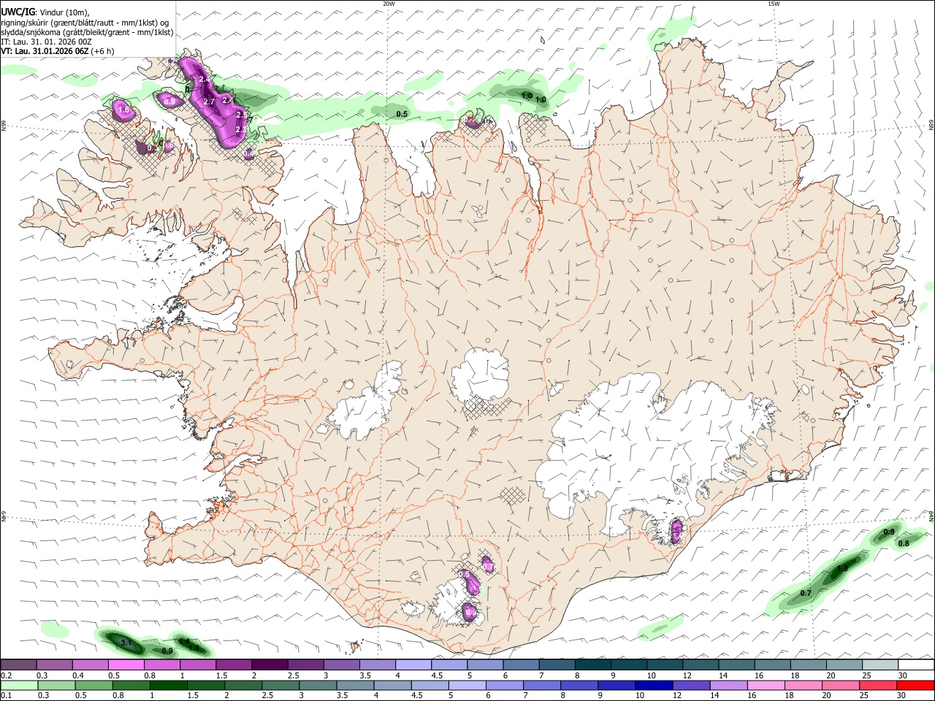Click the 4 grey-blue swatch in lower legend row
The image size is (935, 701).
[392, 686]
